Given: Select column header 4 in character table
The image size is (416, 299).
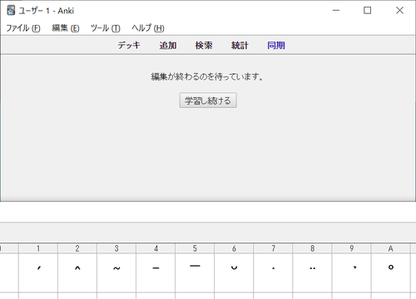Looking at the screenshot, I should coord(156,248).
